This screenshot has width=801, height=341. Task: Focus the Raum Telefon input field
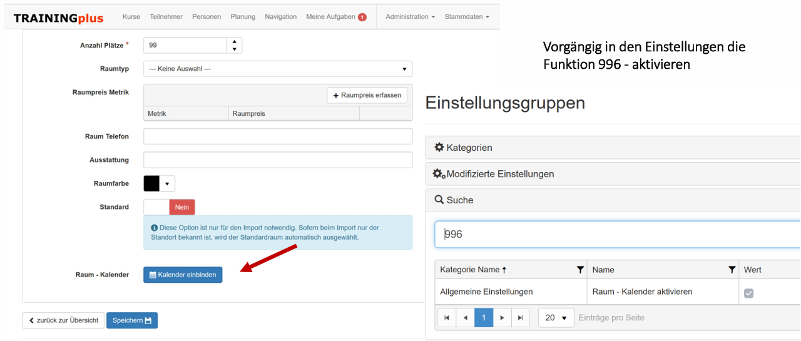(x=278, y=136)
